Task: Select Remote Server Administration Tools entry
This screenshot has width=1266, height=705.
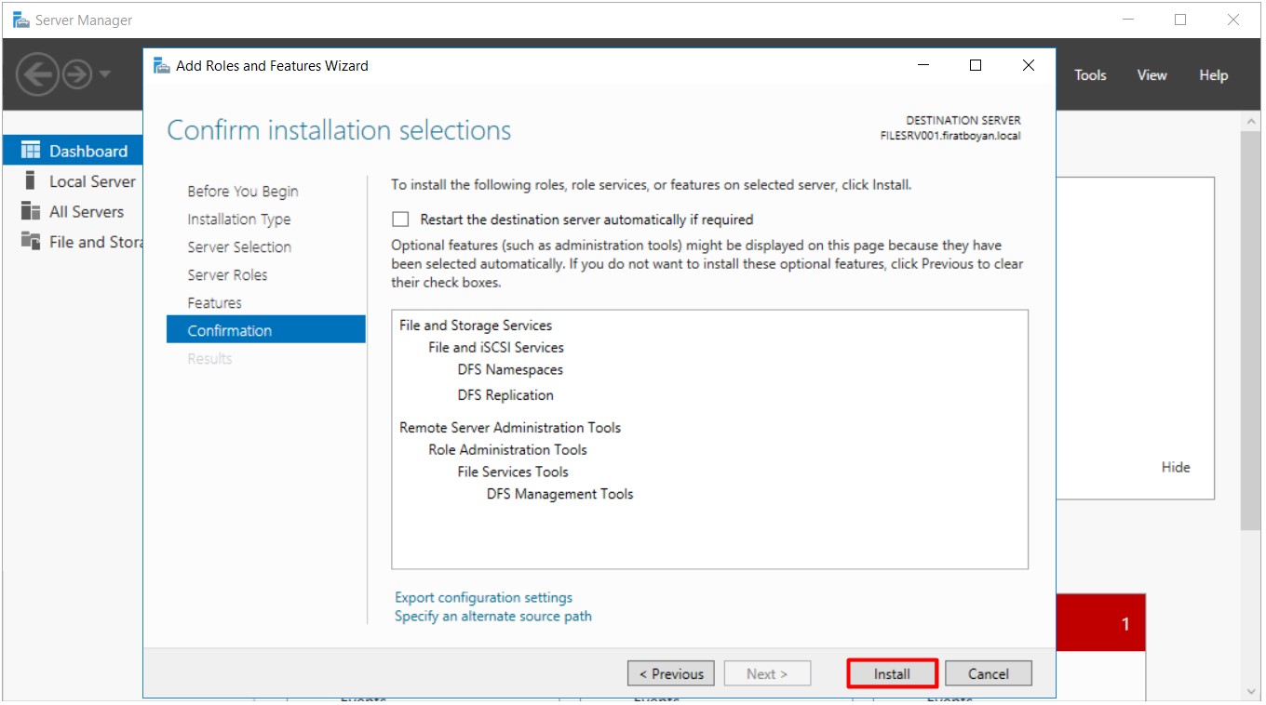Action: pos(510,427)
